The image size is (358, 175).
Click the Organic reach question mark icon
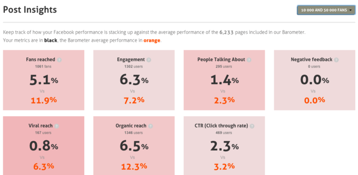point(150,126)
